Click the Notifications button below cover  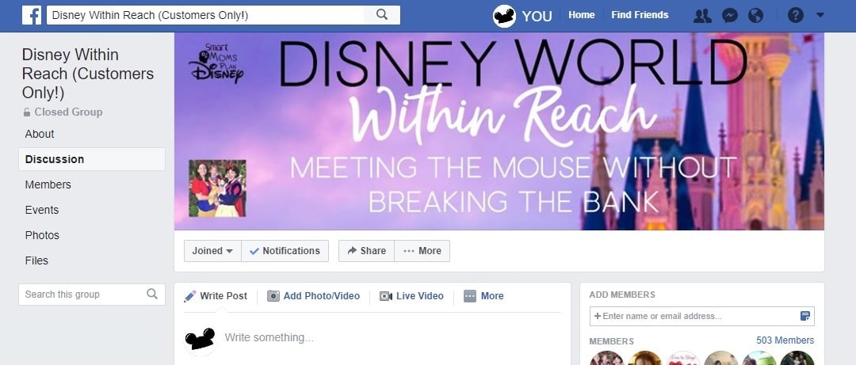pyautogui.click(x=285, y=251)
